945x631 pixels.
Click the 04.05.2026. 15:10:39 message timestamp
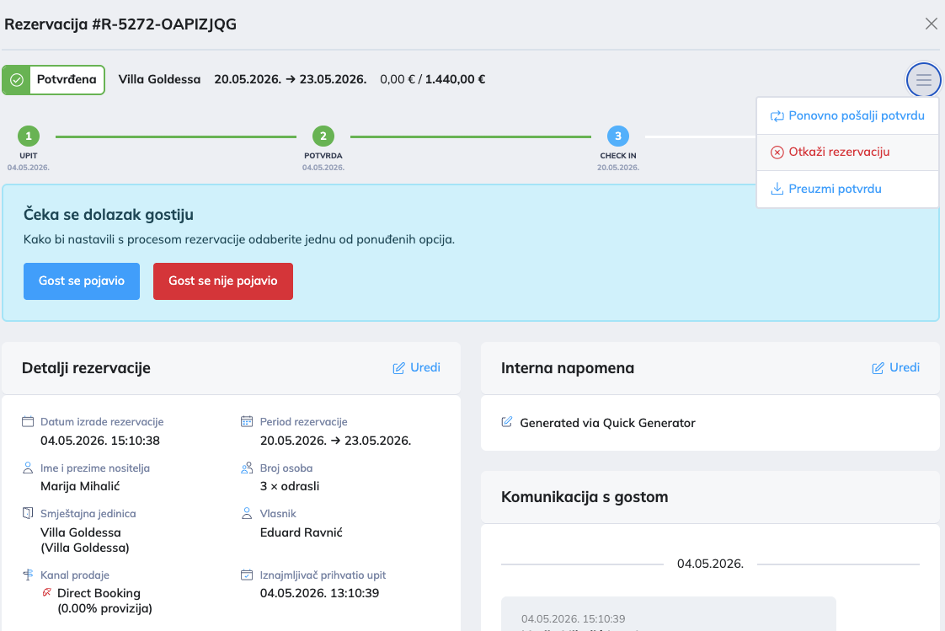[573, 619]
